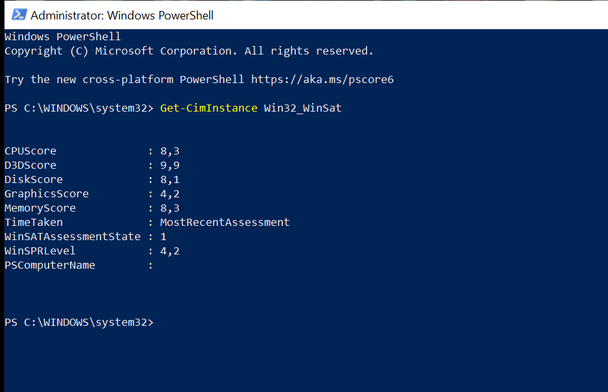Click the Win32_WinSat argument text
608x392 pixels.
302,108
